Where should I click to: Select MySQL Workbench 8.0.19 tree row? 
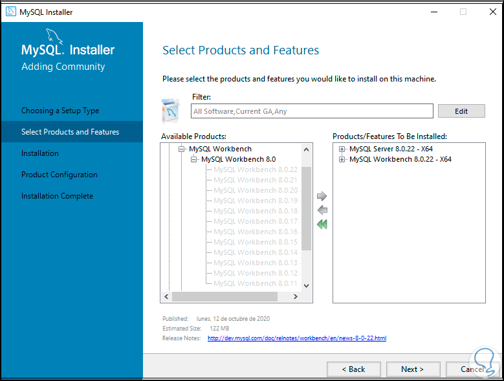tap(256, 201)
